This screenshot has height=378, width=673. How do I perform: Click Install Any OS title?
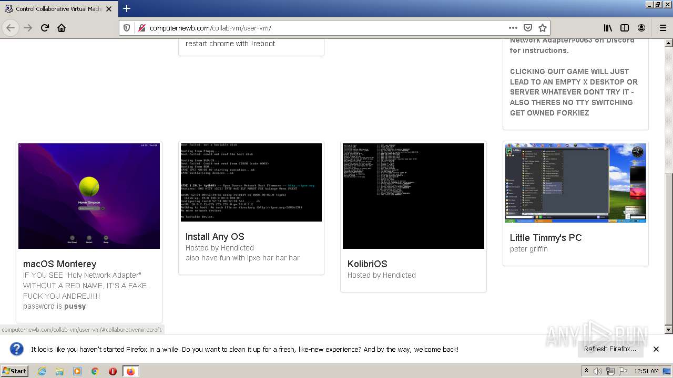(215, 237)
